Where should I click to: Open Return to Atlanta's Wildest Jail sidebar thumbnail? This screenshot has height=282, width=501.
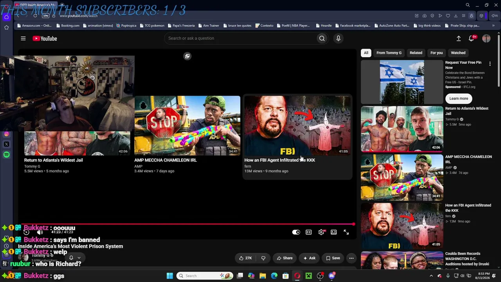point(402,129)
